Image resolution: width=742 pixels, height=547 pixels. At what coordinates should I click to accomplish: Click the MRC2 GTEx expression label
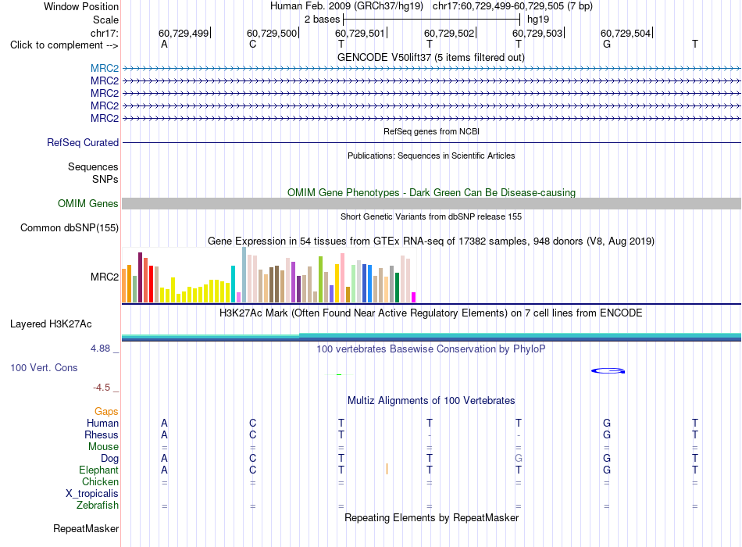pos(105,277)
